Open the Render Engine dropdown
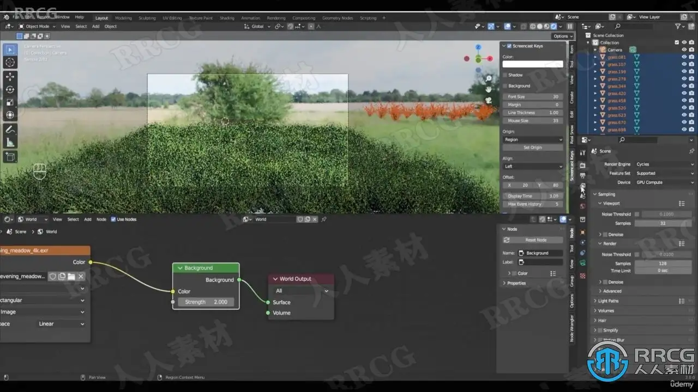Screen dimensions: 698x392 pos(665,164)
